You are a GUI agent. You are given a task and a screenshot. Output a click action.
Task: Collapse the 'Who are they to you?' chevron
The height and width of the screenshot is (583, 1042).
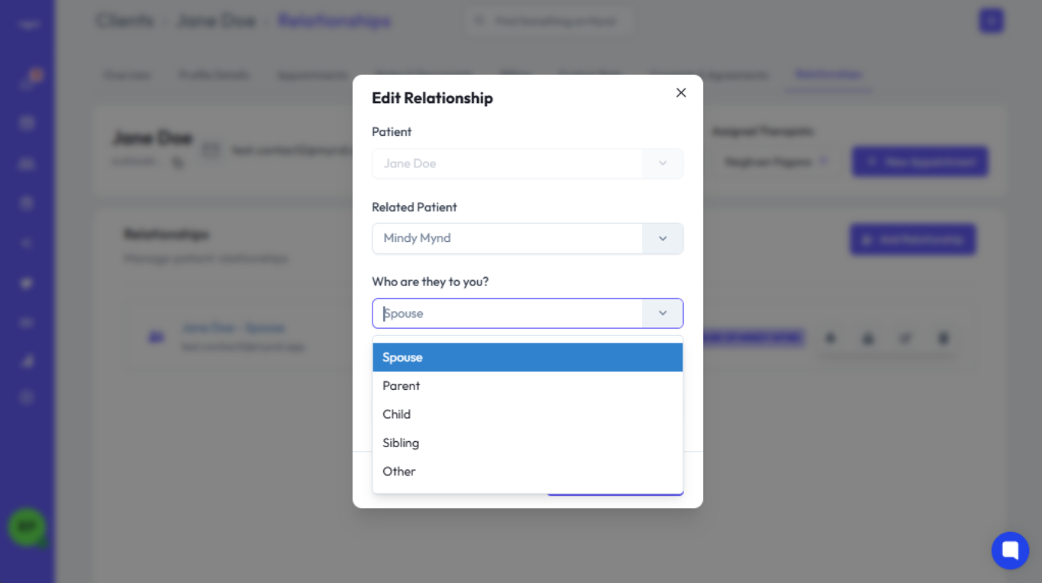(x=663, y=314)
